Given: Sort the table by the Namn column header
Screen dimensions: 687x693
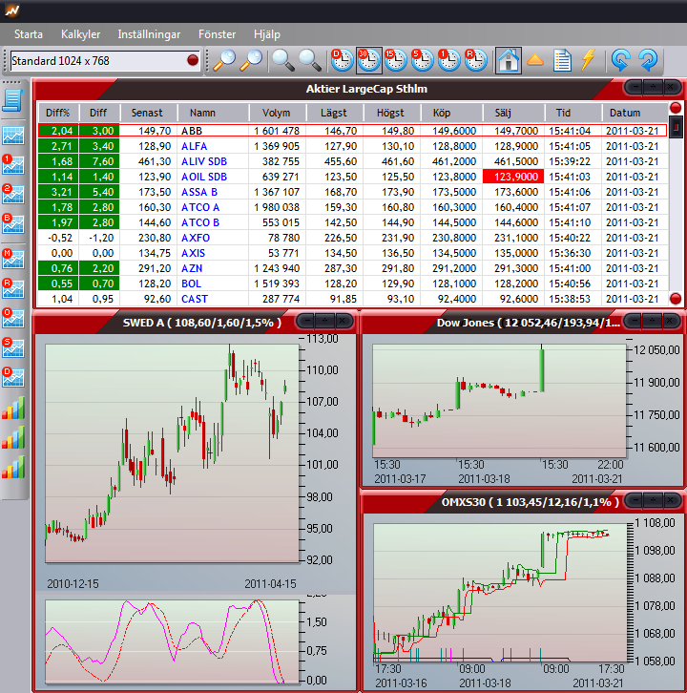Looking at the screenshot, I should [x=213, y=113].
